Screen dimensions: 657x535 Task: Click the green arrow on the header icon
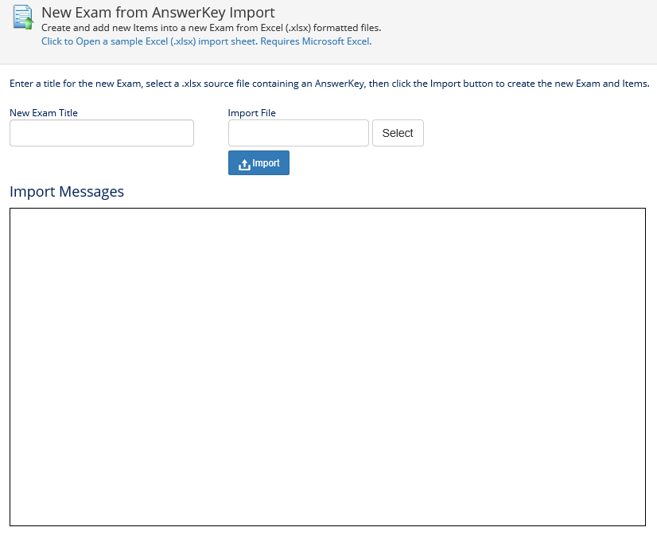(x=28, y=23)
